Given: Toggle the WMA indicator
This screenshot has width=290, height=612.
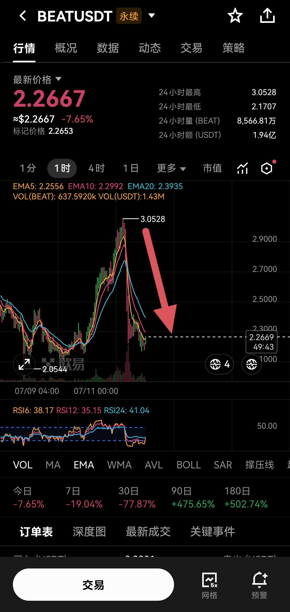Looking at the screenshot, I should pos(119,465).
